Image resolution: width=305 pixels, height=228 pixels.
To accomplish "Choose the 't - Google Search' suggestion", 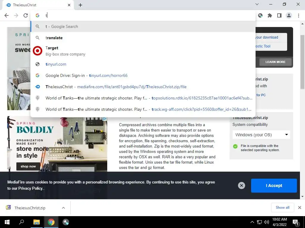I will (143, 26).
